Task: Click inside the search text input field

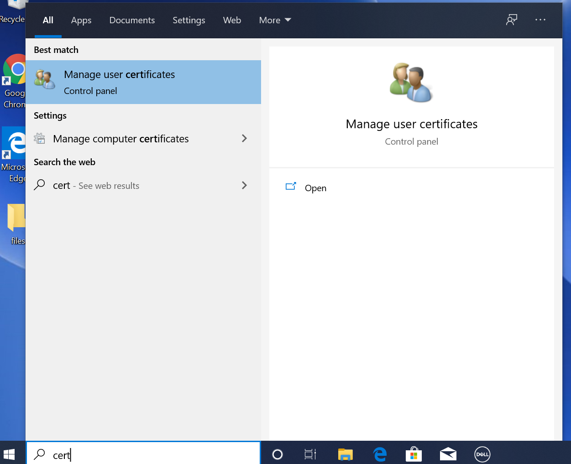Action: click(137, 454)
